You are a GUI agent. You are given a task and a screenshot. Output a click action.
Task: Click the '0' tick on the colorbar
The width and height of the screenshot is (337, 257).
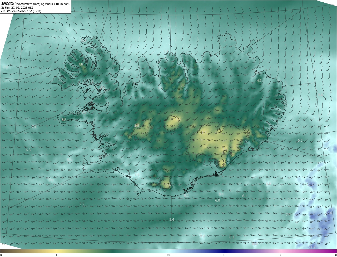pos(1,255)
